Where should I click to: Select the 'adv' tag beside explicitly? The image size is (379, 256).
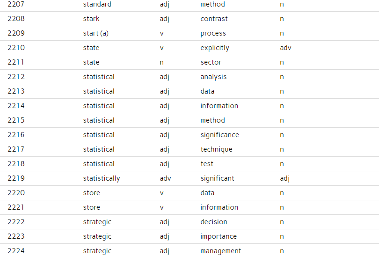[x=285, y=48]
